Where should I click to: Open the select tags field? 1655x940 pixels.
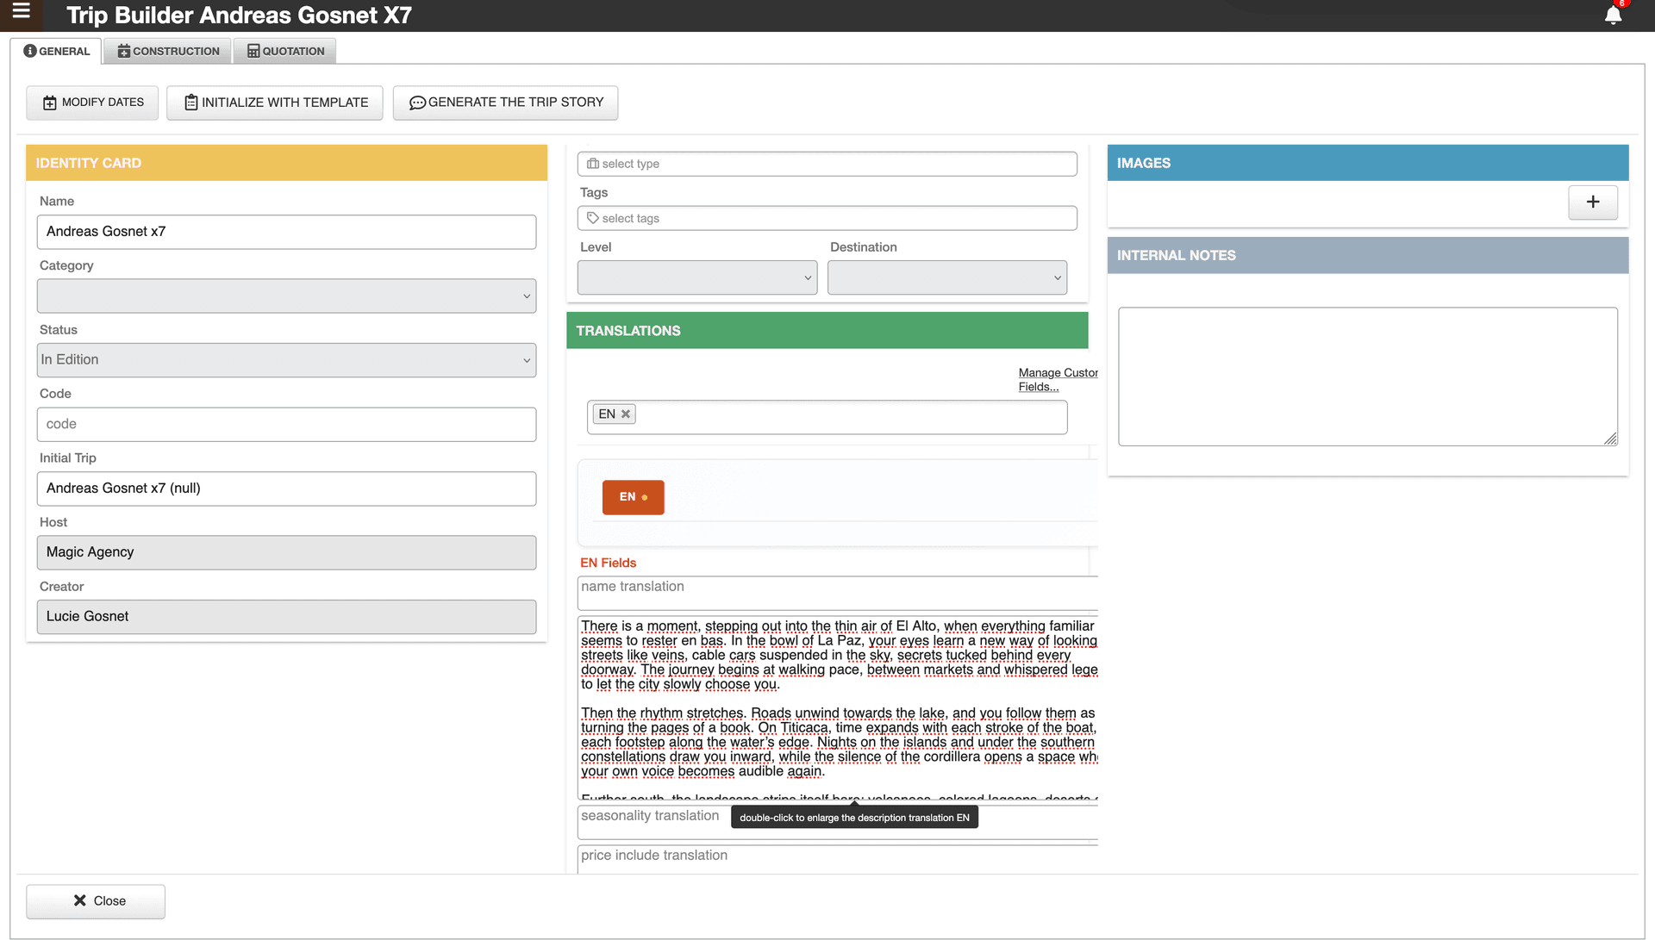coord(827,218)
